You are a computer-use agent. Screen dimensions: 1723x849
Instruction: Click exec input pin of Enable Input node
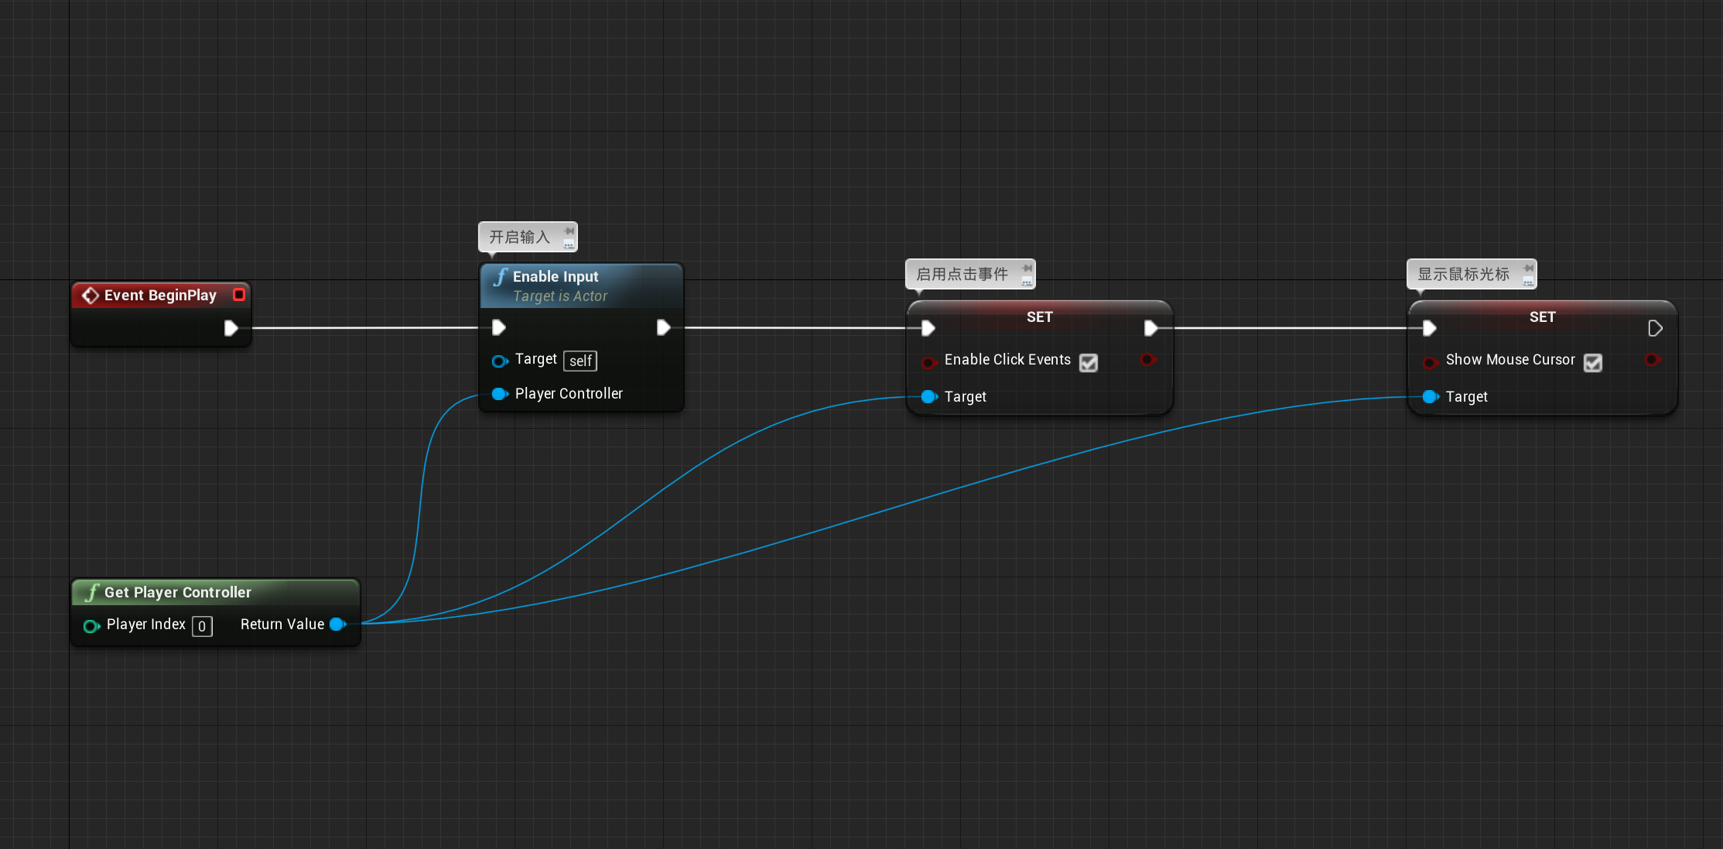click(498, 328)
